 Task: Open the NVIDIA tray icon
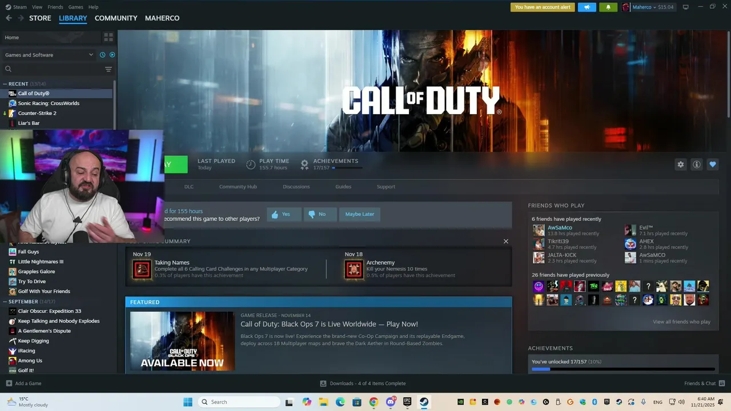(x=460, y=402)
